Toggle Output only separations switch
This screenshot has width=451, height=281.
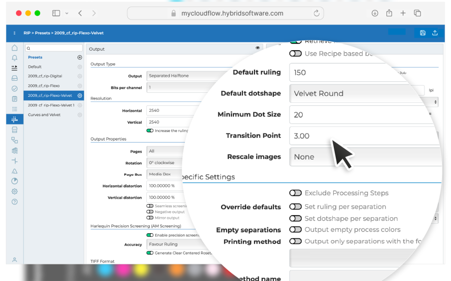pyautogui.click(x=295, y=241)
